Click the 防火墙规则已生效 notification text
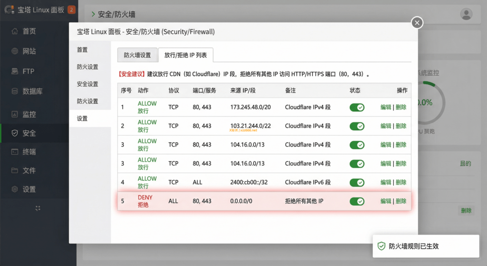This screenshot has width=487, height=266. click(x=414, y=246)
